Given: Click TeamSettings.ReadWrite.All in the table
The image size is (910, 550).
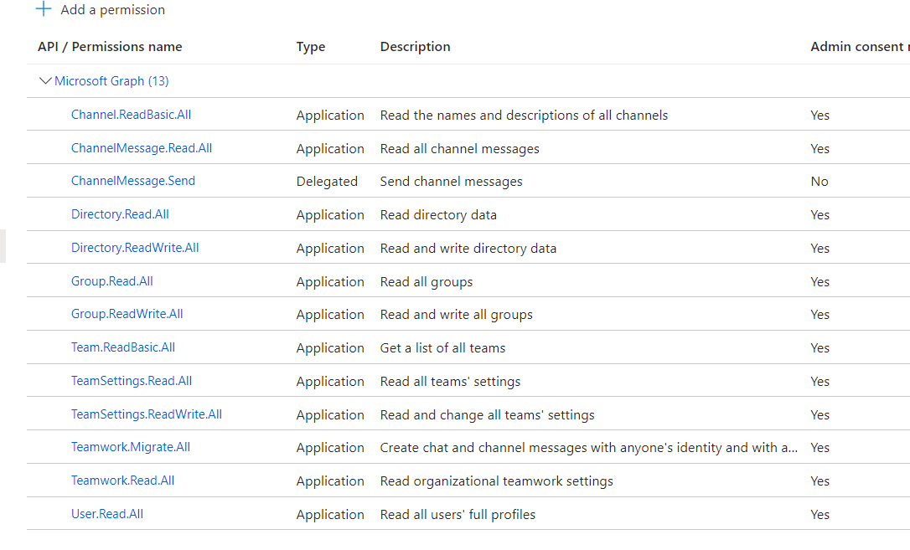Looking at the screenshot, I should (x=147, y=414).
